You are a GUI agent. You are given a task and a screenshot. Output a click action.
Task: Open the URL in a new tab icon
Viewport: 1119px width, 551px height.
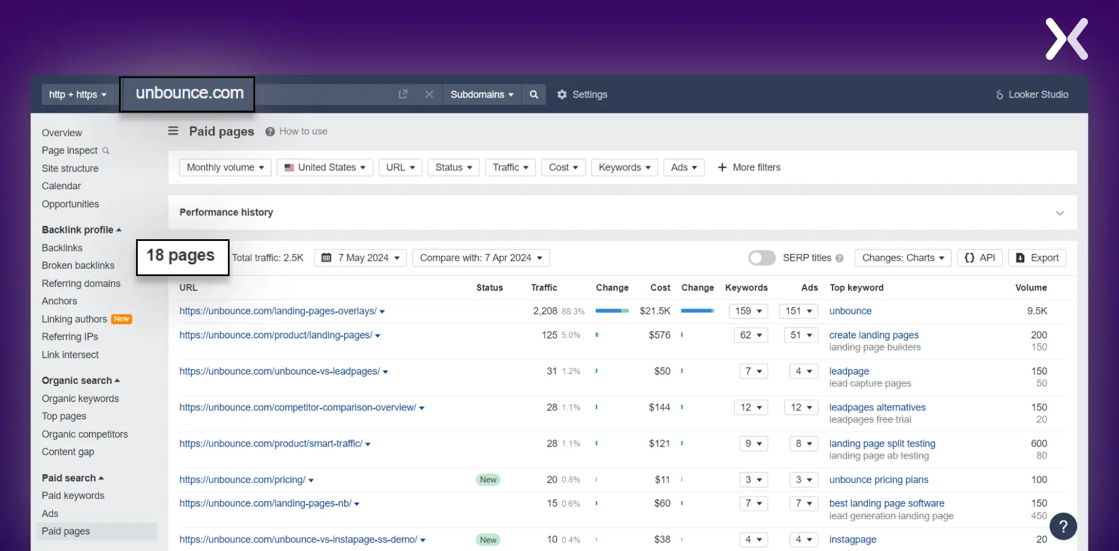click(x=402, y=94)
